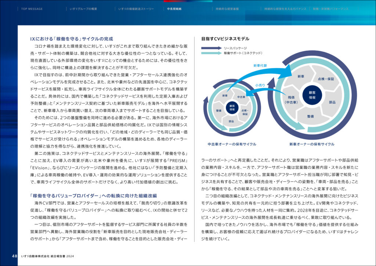Click footer text いすゞ自動車株式会社 統合報告書 2024
Image resolution: width=376 pixels, height=266 pixels.
(x=47, y=256)
